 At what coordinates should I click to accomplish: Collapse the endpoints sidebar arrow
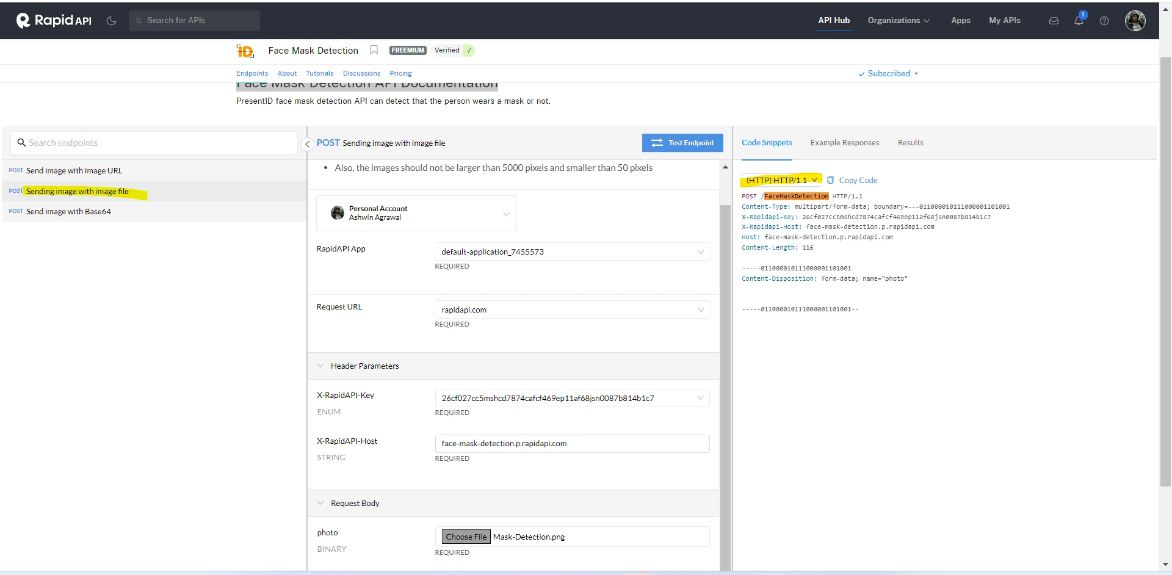pyautogui.click(x=308, y=144)
